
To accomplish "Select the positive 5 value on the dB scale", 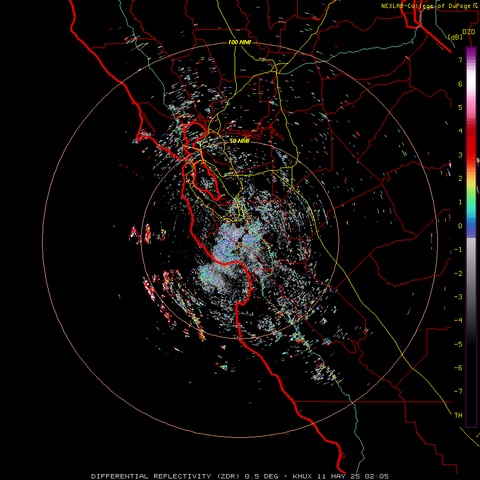I will [x=460, y=107].
